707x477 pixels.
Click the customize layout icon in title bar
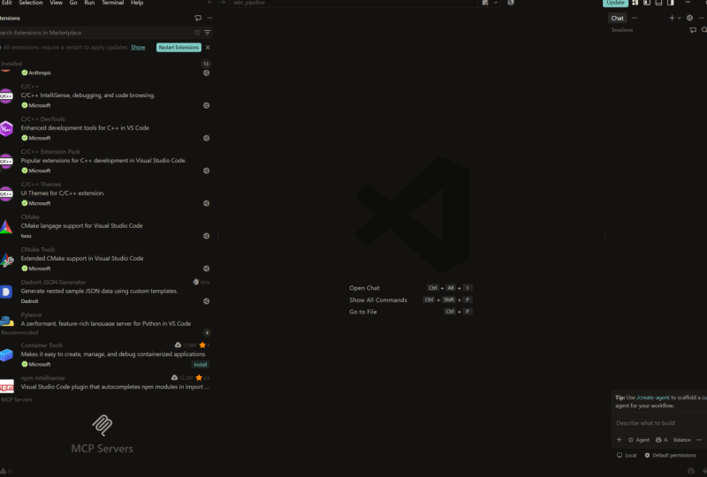[635, 3]
